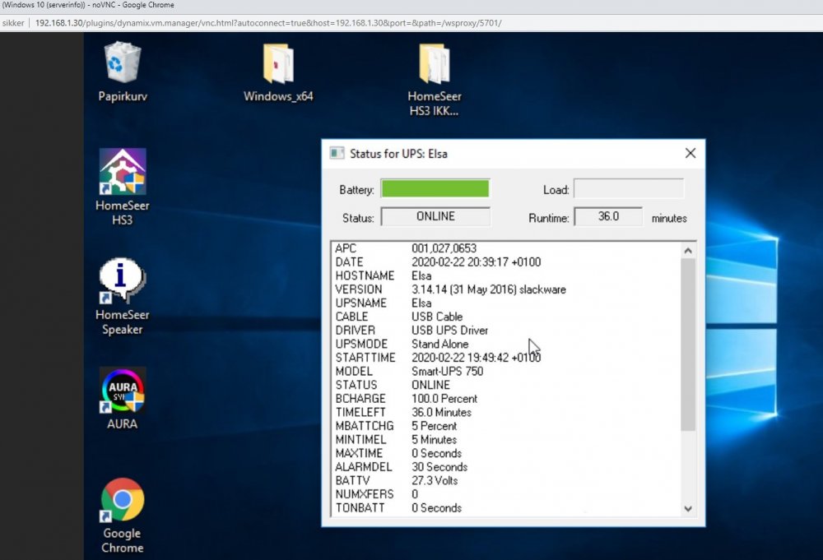
Task: Select the CABLE USB Cable row
Action: [x=506, y=317]
